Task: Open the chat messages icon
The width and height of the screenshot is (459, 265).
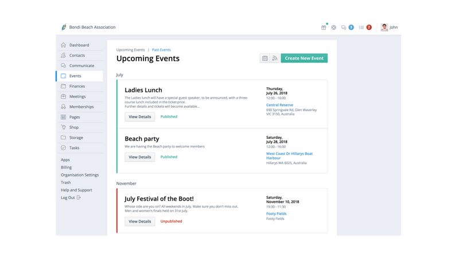Action: [344, 27]
